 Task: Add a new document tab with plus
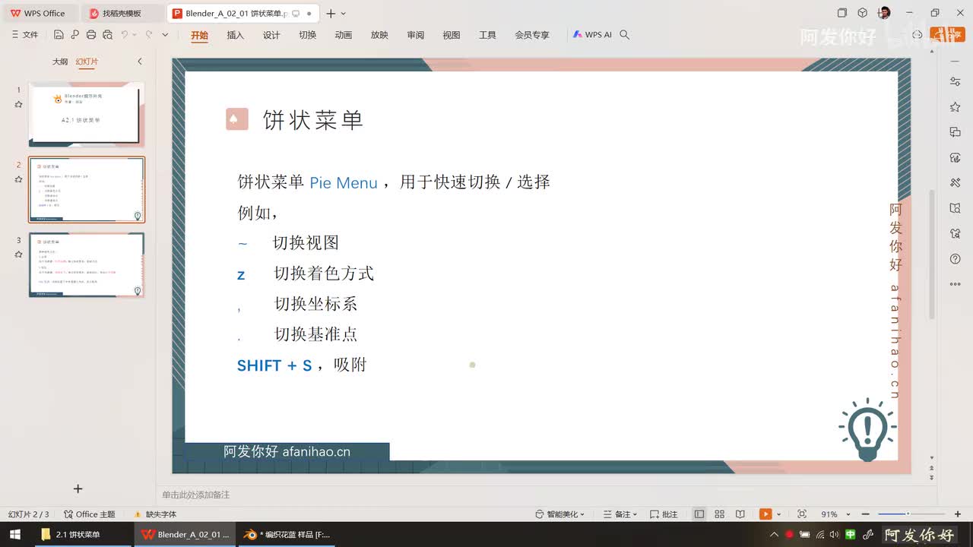(x=331, y=14)
